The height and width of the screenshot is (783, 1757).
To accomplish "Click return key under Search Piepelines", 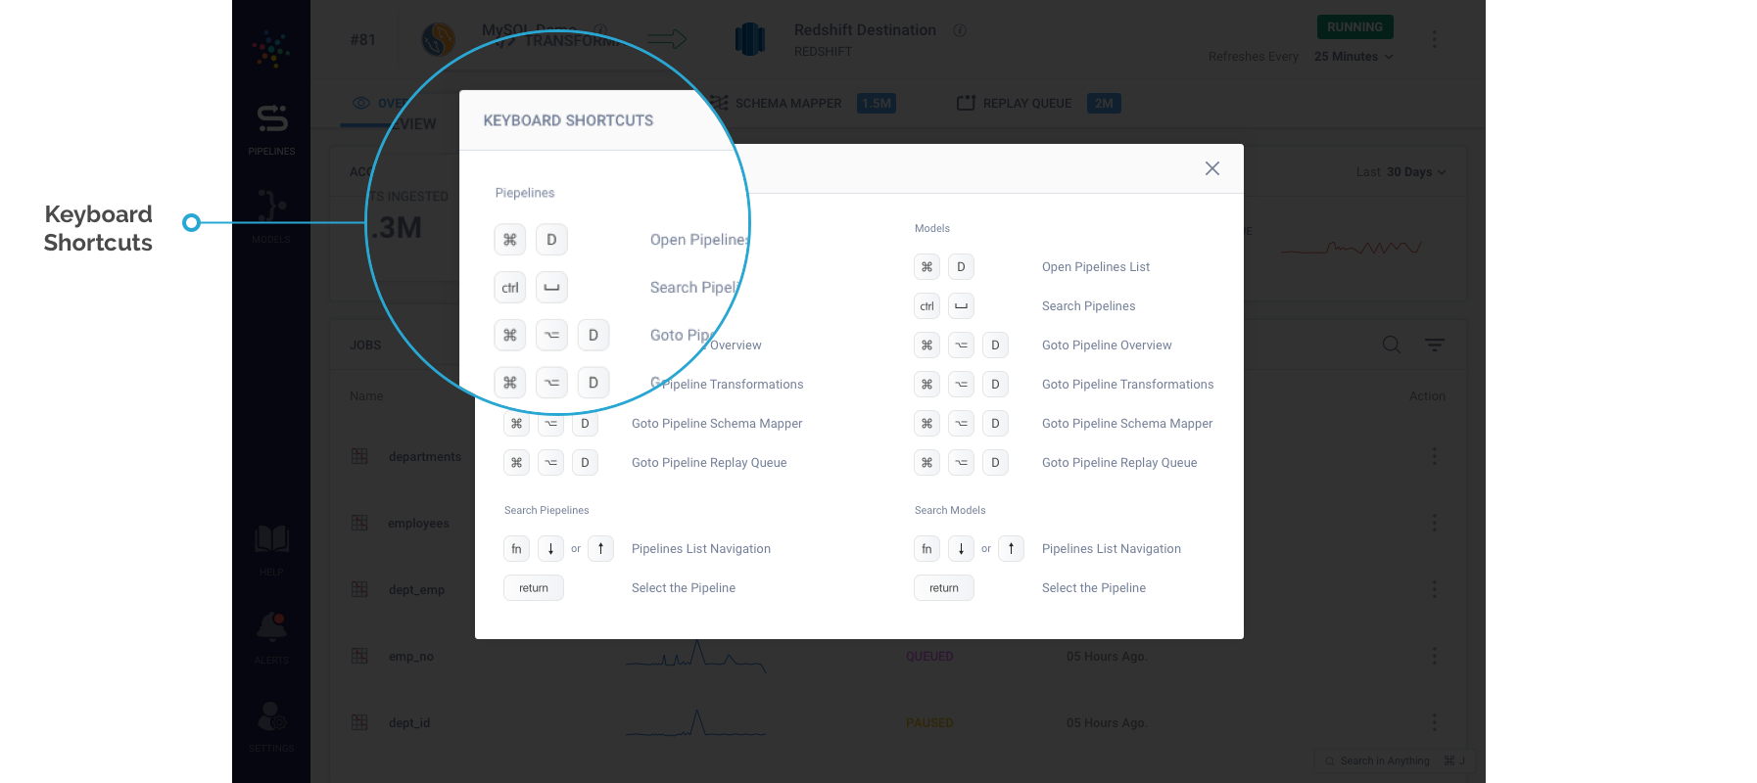I will (x=534, y=588).
